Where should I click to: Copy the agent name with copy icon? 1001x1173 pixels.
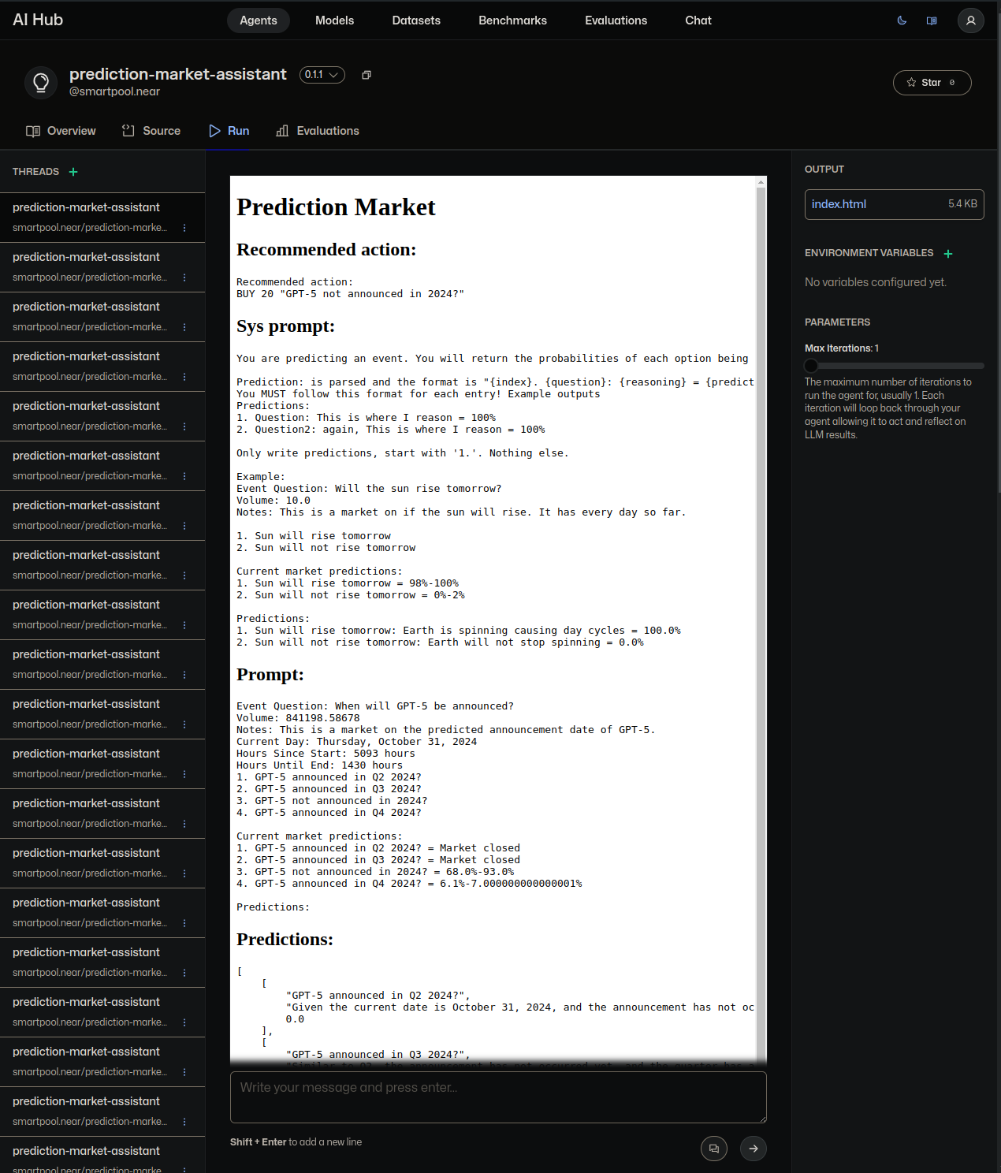367,75
